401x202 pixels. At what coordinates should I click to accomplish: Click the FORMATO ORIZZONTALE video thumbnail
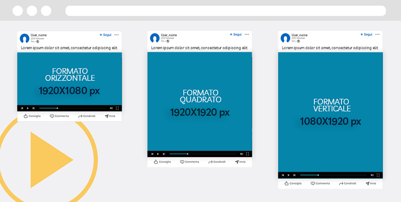click(70, 79)
